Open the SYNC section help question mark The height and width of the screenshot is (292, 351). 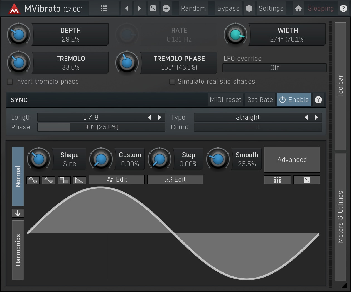tap(318, 100)
